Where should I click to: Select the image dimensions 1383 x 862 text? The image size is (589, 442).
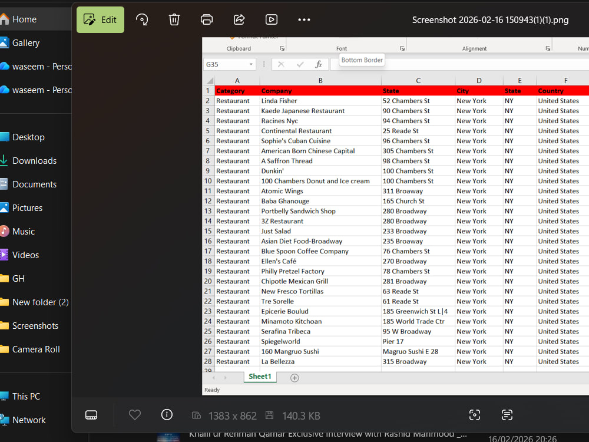point(233,415)
